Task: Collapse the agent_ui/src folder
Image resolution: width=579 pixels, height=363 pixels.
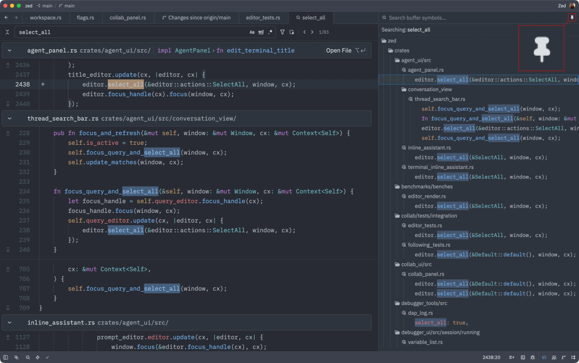Action: click(x=413, y=60)
